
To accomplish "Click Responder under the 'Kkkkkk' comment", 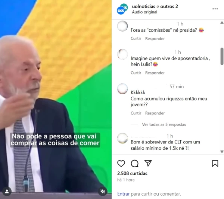I will pos(155,113).
